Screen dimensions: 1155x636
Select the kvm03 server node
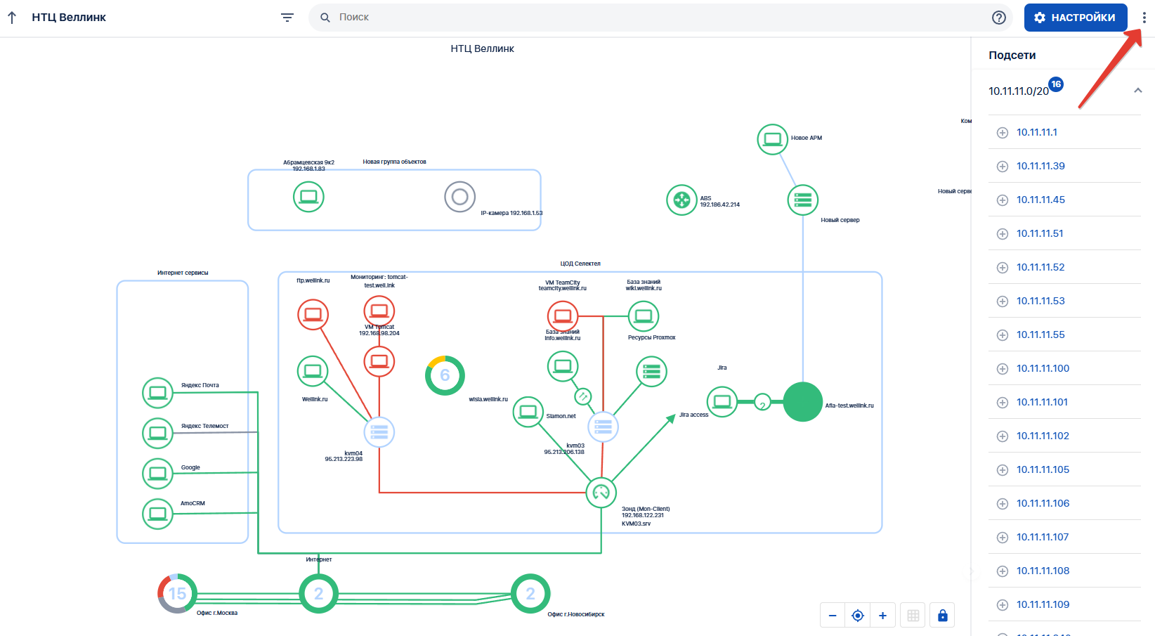pyautogui.click(x=603, y=427)
